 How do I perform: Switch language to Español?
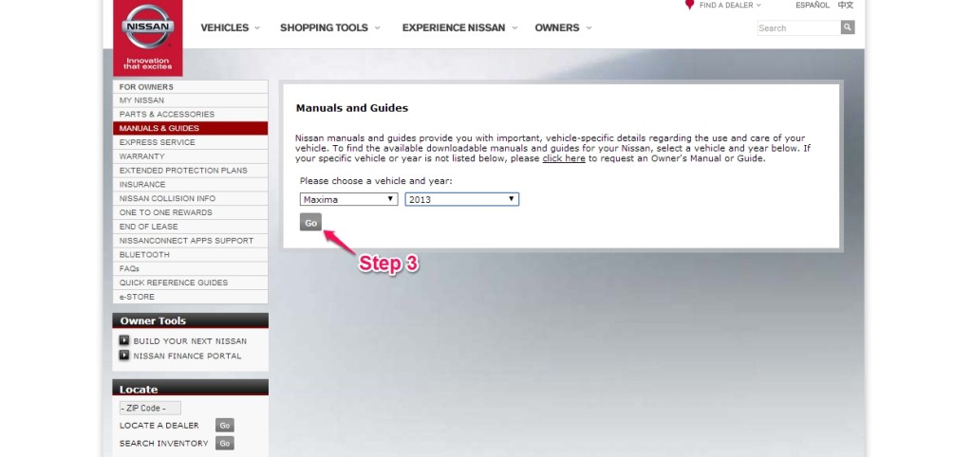(x=813, y=5)
